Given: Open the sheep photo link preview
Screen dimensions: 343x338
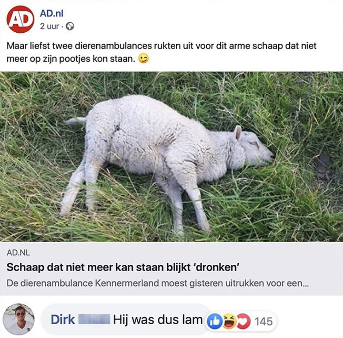Looking at the screenshot, I should (x=171, y=156).
